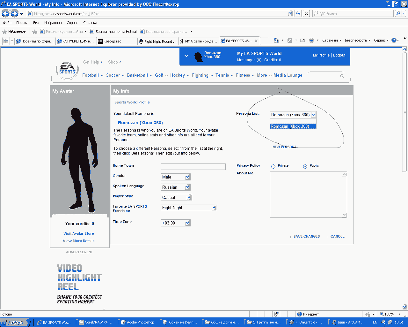Open CorelDRAW X4 from taskbar
The image size is (408, 327).
point(95,322)
